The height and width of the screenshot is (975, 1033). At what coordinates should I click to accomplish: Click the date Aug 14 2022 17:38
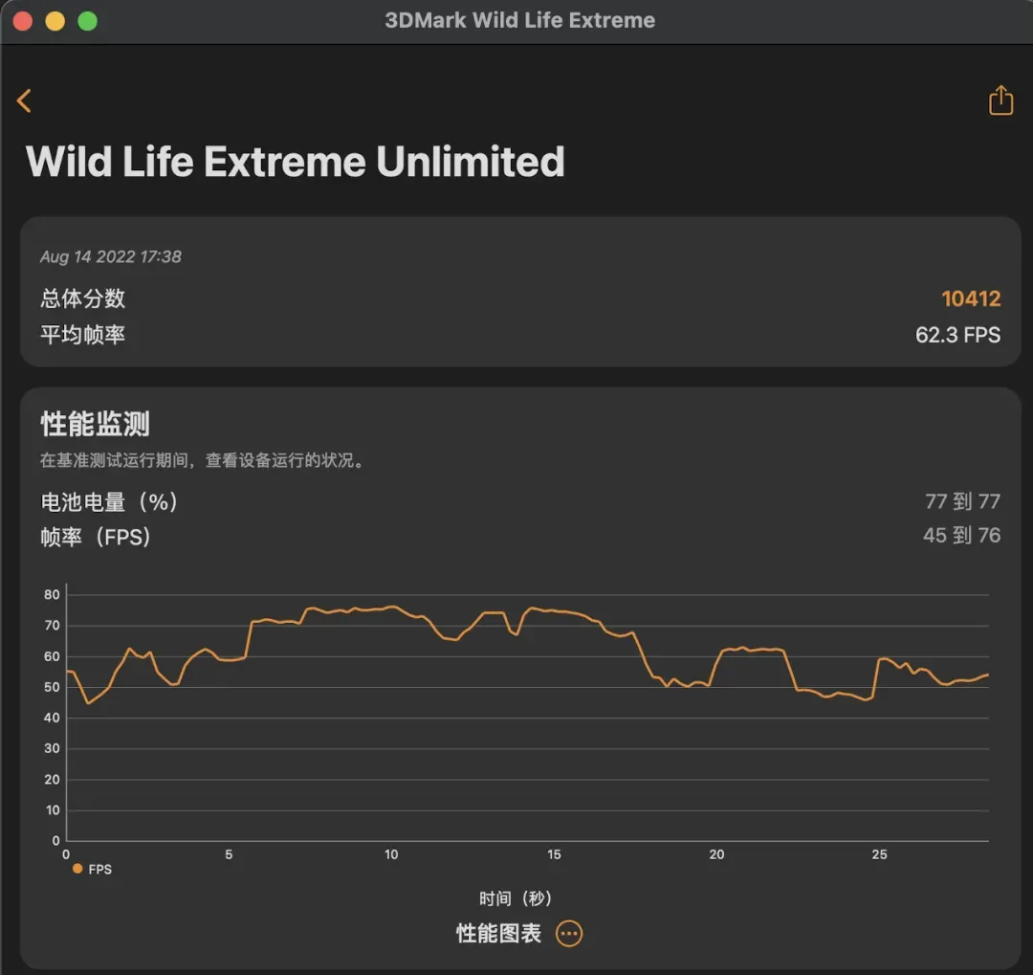111,256
